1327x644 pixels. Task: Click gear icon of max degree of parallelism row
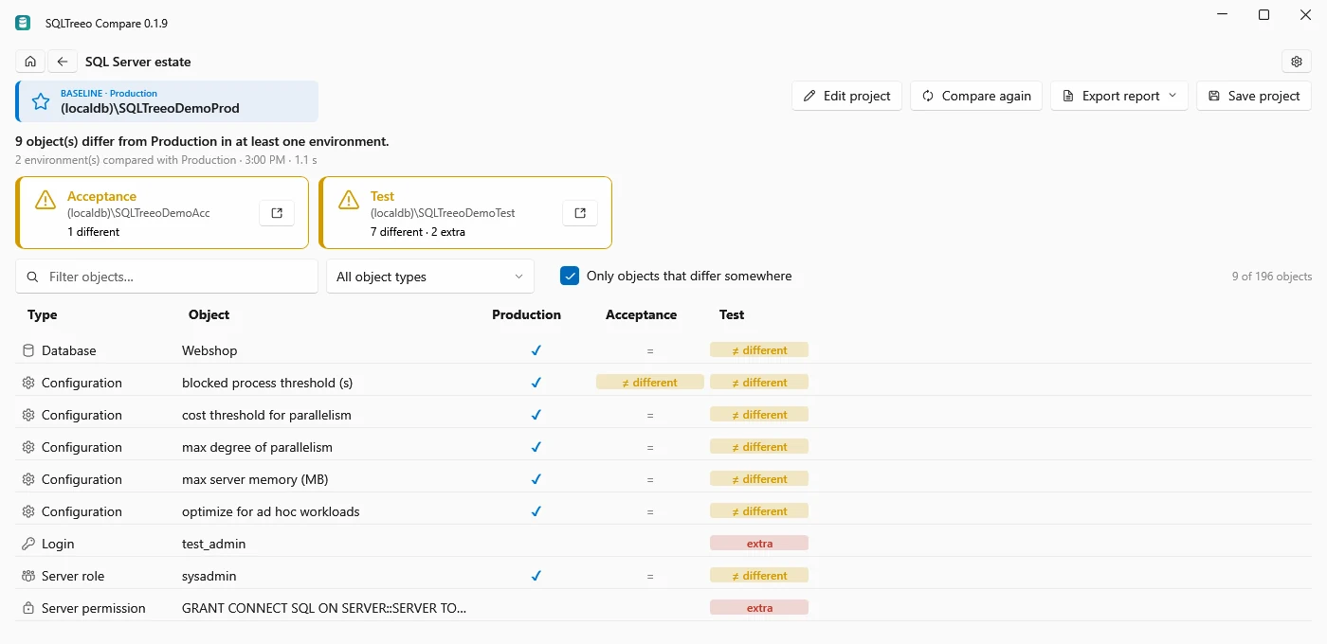[28, 447]
